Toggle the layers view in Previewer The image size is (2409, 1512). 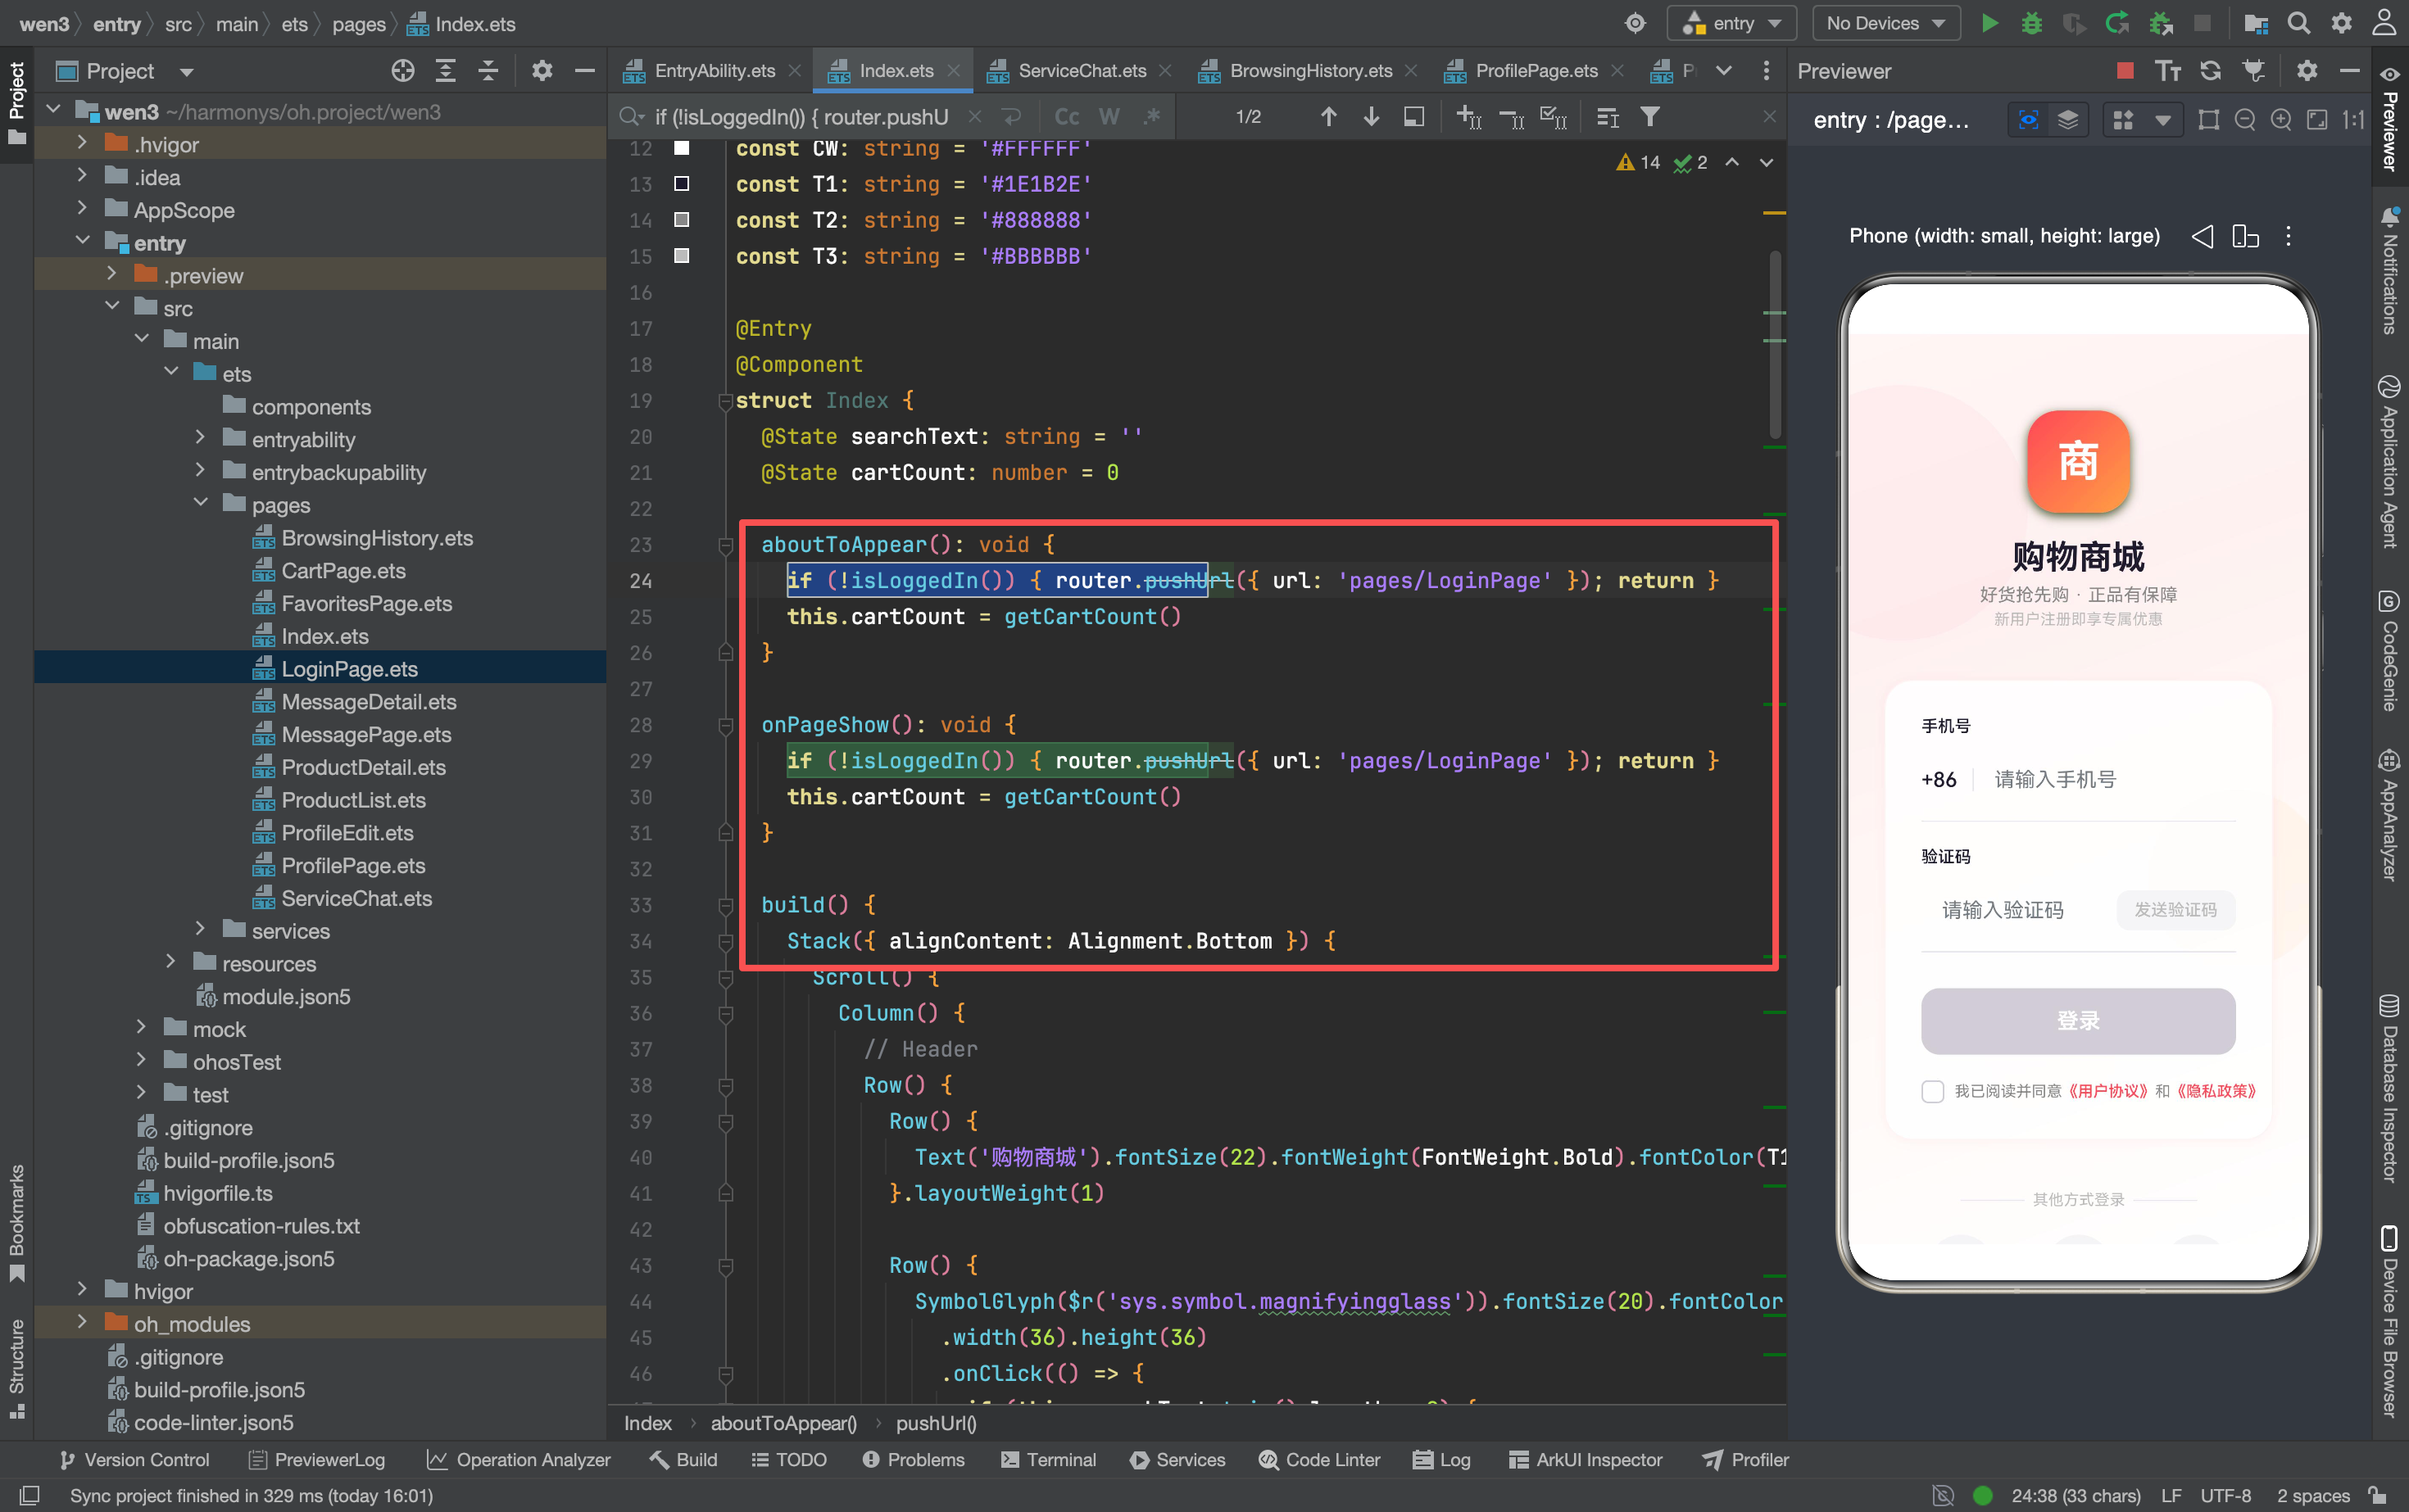2066,120
